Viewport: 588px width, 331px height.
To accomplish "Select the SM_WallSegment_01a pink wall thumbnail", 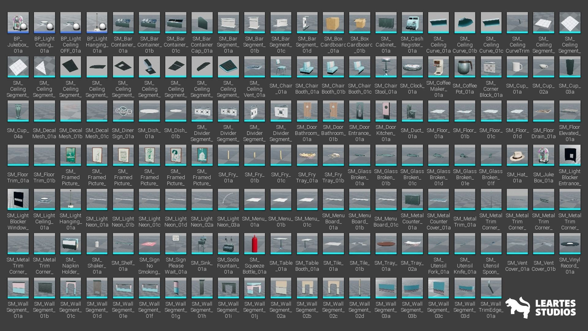I will [18, 288].
